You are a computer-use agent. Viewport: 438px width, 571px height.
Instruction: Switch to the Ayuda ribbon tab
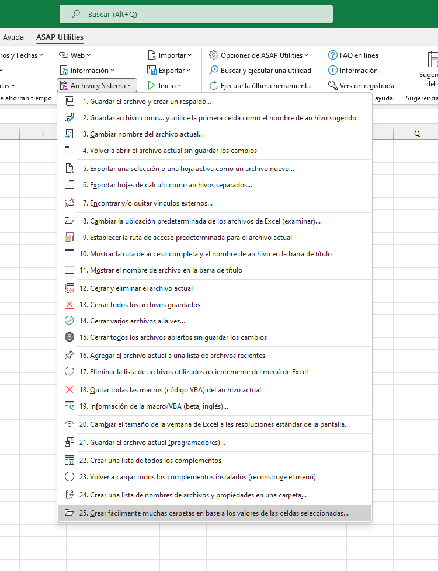(x=13, y=37)
